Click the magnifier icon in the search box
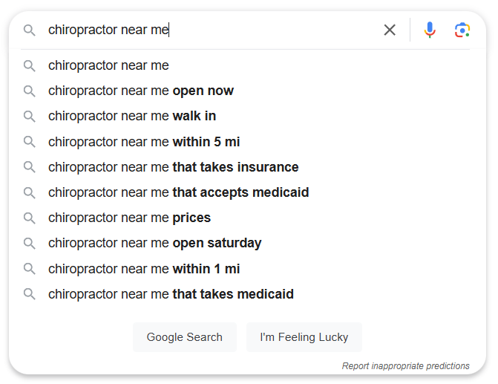The height and width of the screenshot is (384, 498). [x=29, y=30]
